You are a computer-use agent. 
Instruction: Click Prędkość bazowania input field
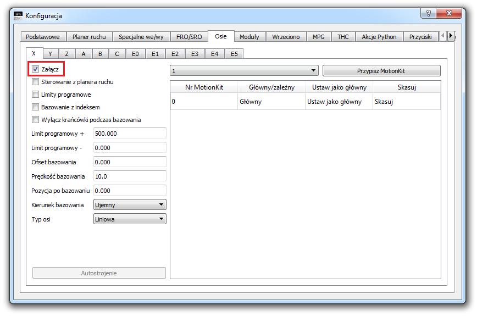coord(130,176)
